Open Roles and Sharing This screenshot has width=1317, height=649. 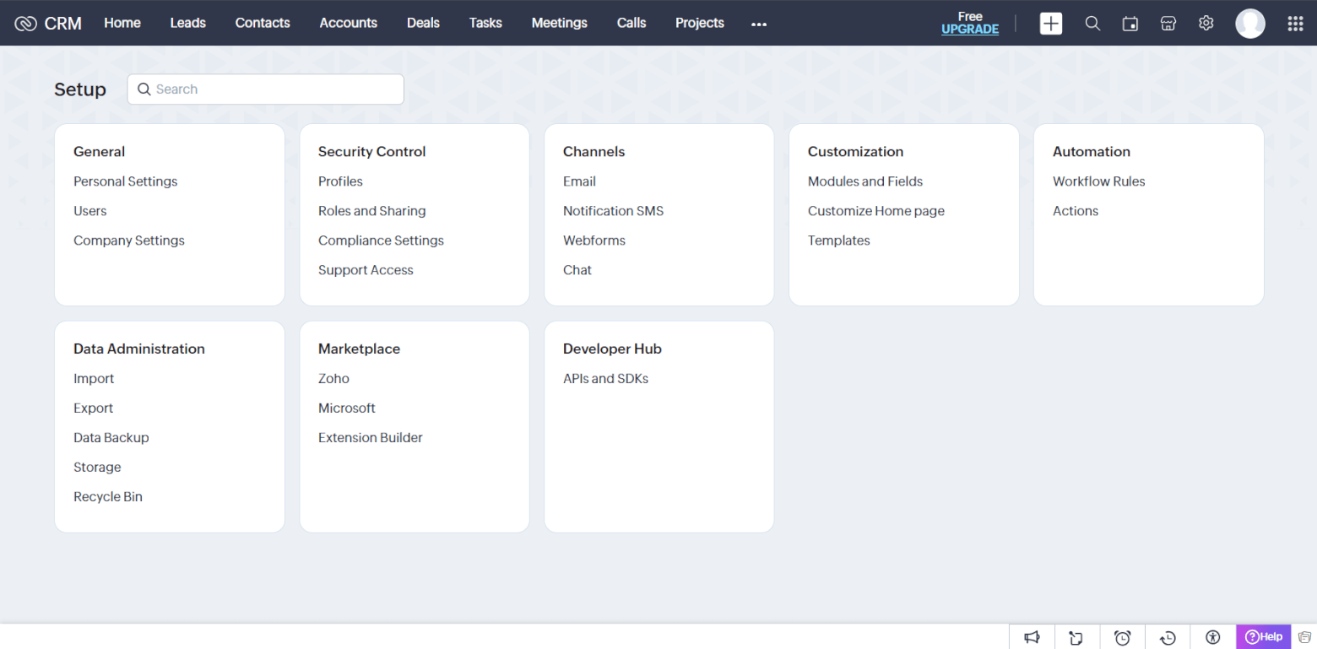pos(372,211)
